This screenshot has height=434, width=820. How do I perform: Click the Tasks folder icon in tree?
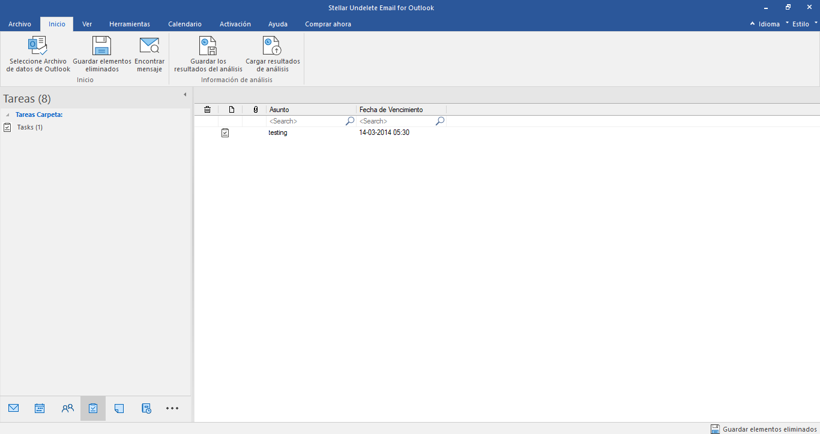pos(7,127)
